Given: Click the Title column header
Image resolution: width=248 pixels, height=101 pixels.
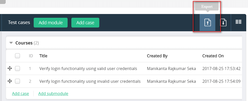Looking at the screenshot, I should pos(43,56).
